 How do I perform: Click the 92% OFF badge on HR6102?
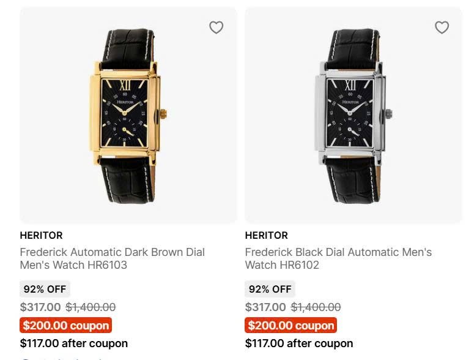coord(270,289)
